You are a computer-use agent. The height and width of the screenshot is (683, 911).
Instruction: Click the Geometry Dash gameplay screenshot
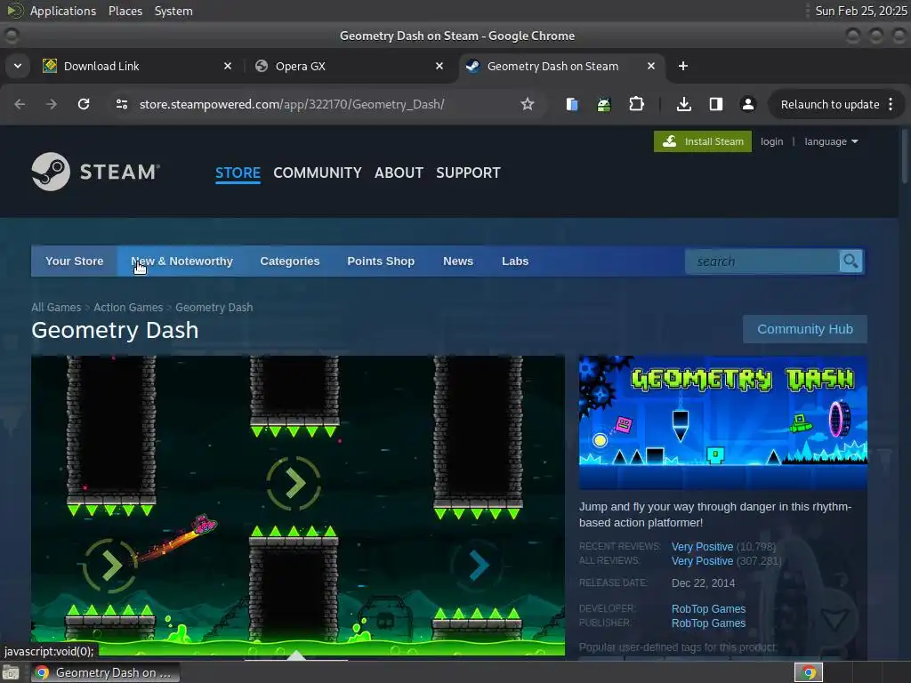(x=298, y=505)
